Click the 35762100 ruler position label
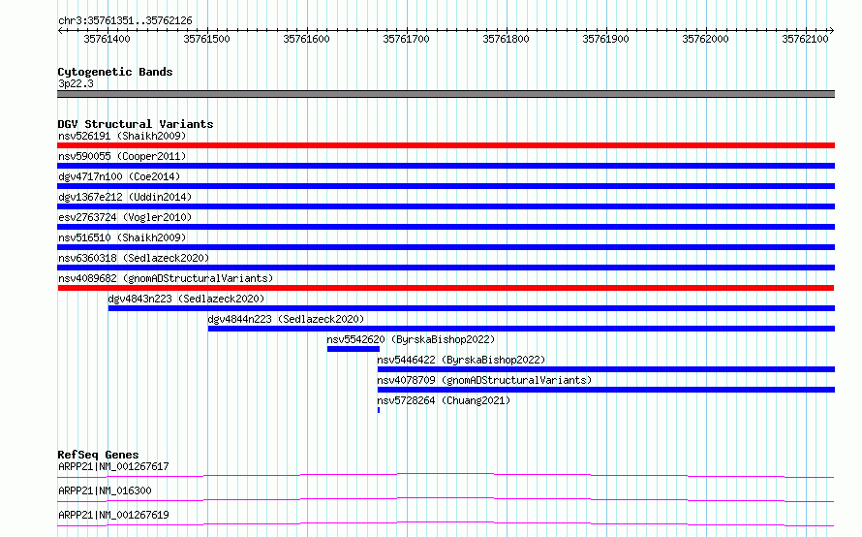The width and height of the screenshot is (862, 537). [805, 39]
